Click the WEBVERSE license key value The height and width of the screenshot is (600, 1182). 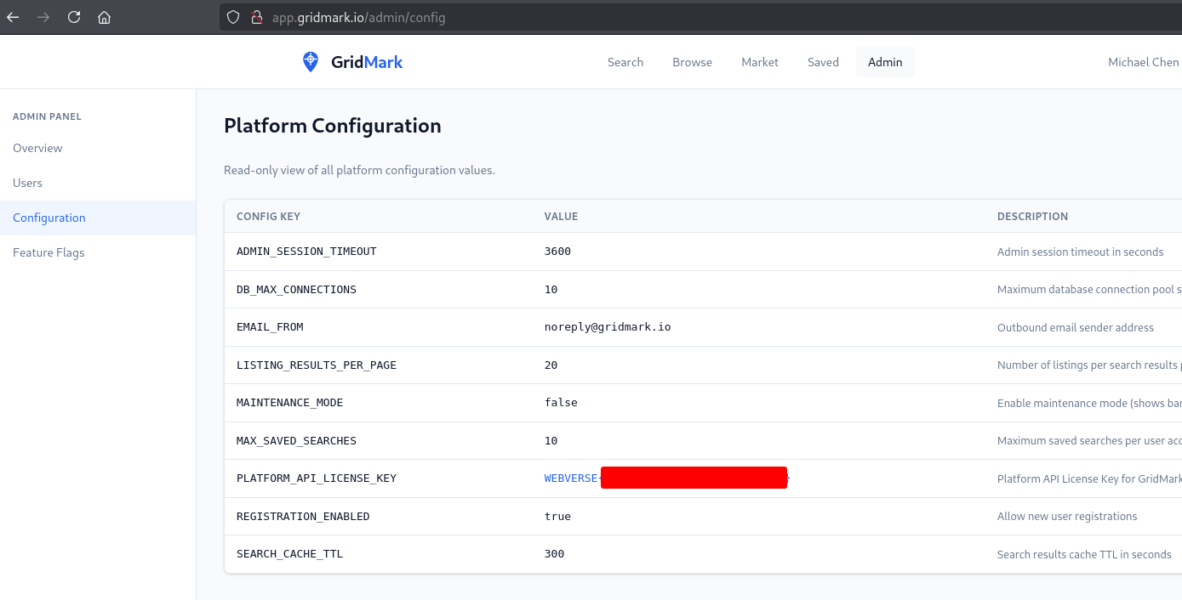click(572, 478)
